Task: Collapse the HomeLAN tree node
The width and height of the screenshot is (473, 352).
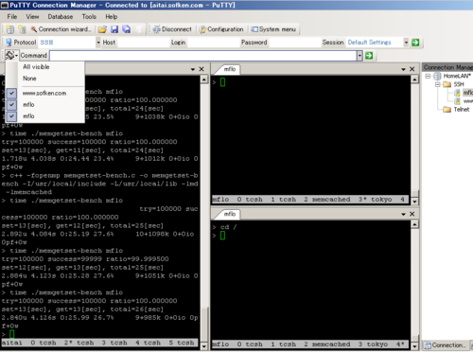Action: coord(428,76)
